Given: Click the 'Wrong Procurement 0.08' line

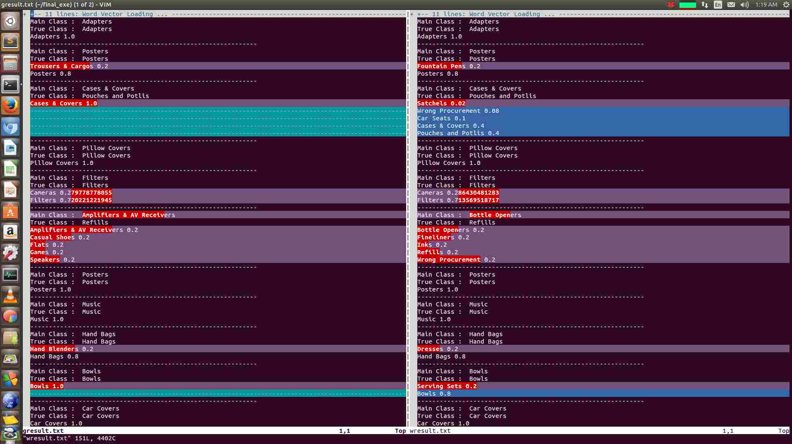Looking at the screenshot, I should (458, 111).
